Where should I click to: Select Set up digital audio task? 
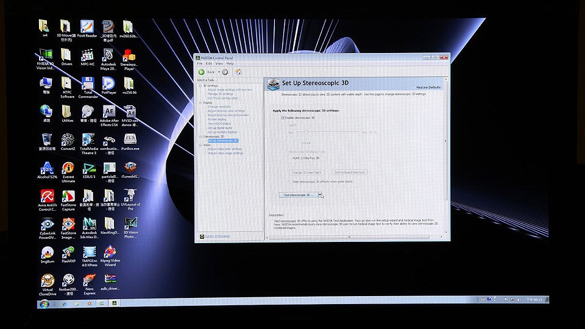(x=220, y=128)
